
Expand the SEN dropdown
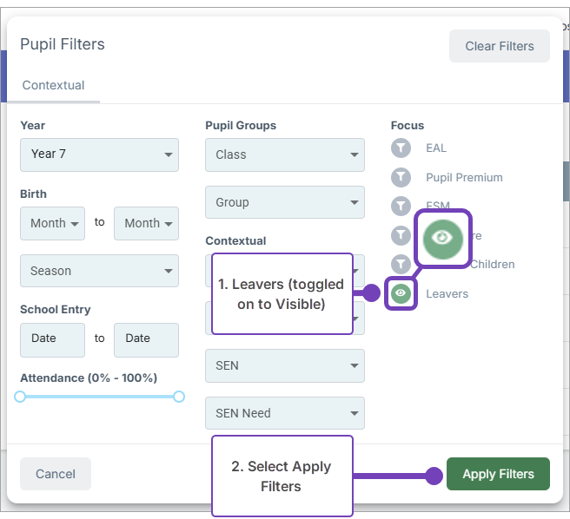[284, 365]
